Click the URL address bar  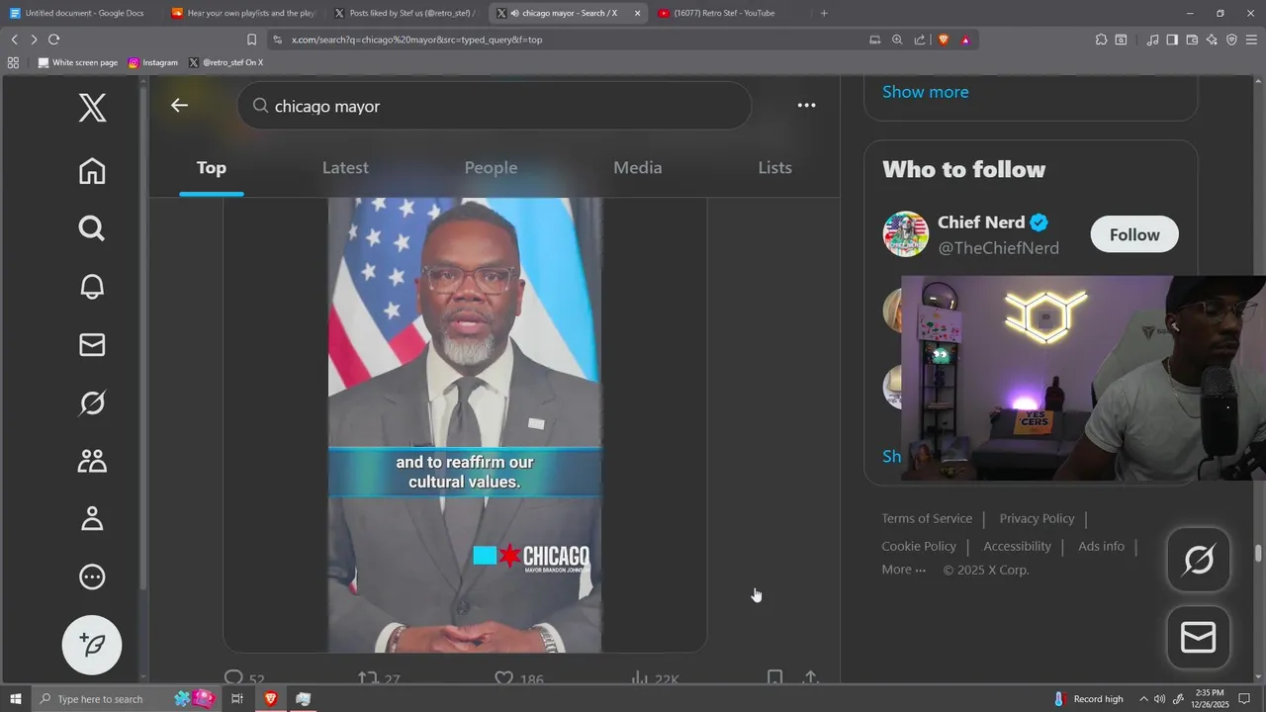tap(564, 40)
